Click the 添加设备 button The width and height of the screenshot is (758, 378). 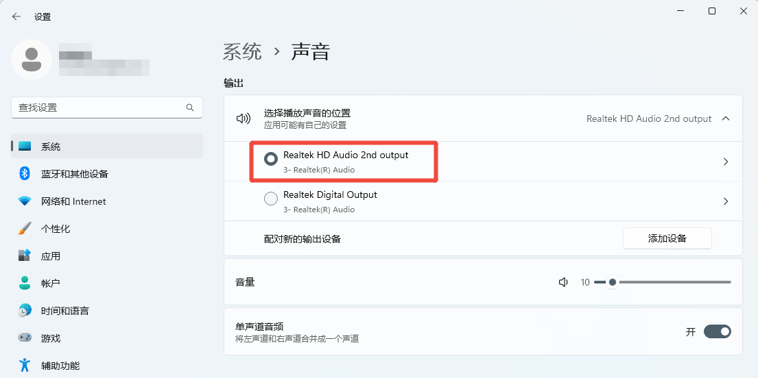pyautogui.click(x=667, y=238)
